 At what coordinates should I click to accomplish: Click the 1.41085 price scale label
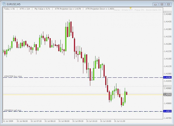[168, 74]
